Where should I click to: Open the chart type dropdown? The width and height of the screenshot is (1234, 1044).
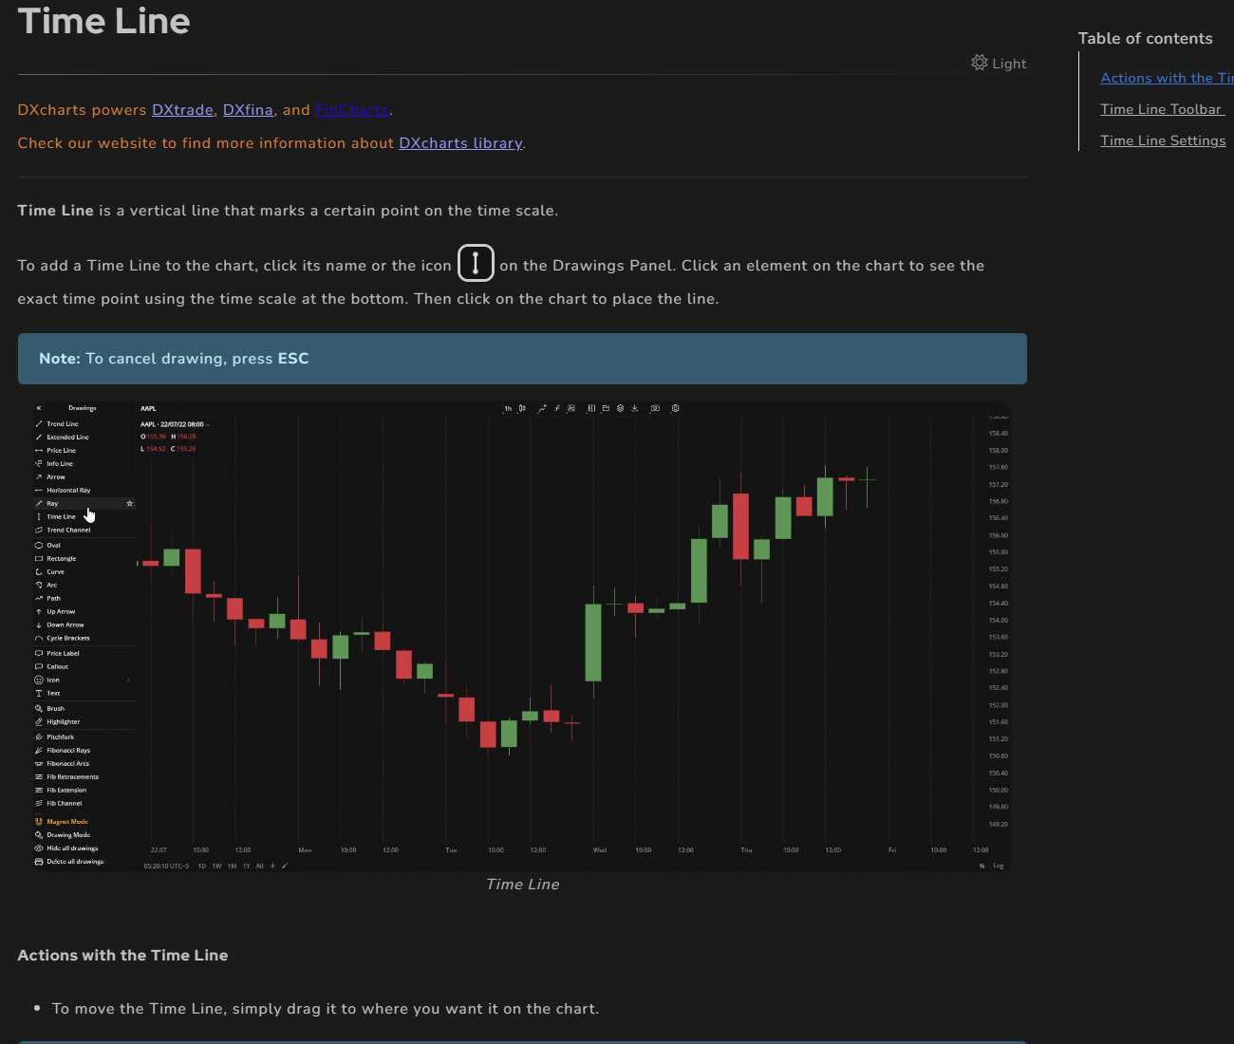point(522,409)
